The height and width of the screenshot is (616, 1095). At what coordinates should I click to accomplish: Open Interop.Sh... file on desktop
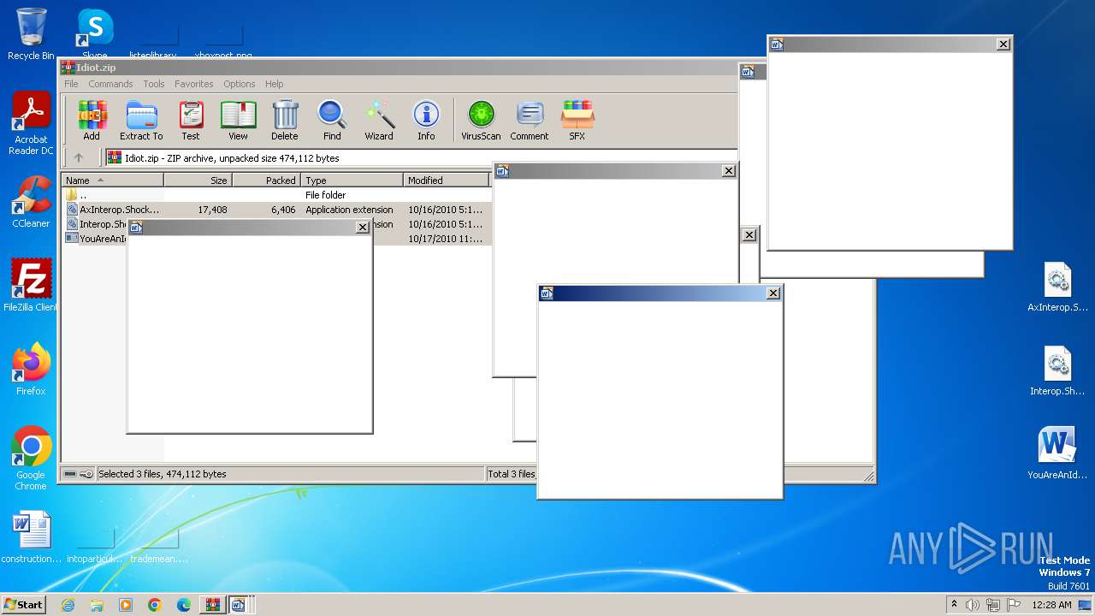click(1057, 371)
